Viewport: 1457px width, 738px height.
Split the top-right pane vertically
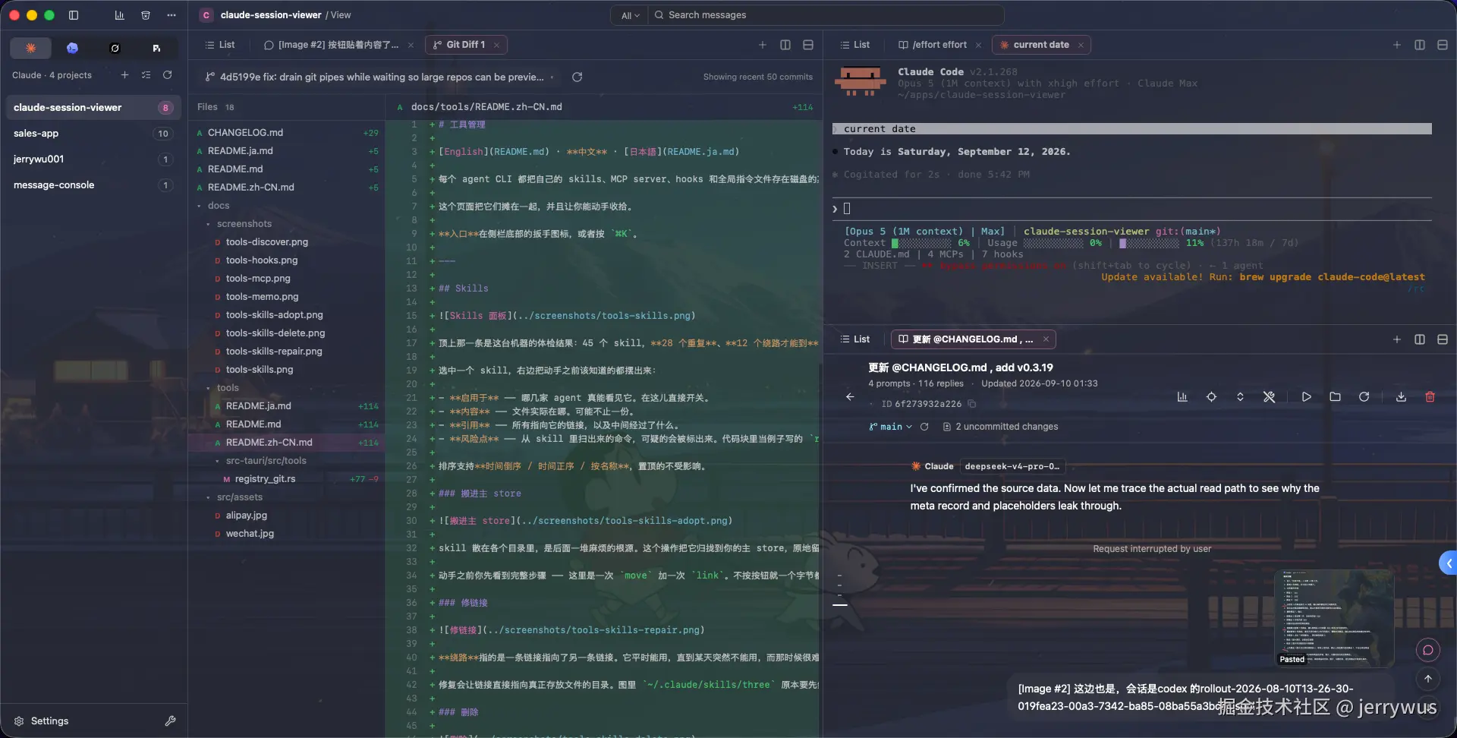[1420, 45]
